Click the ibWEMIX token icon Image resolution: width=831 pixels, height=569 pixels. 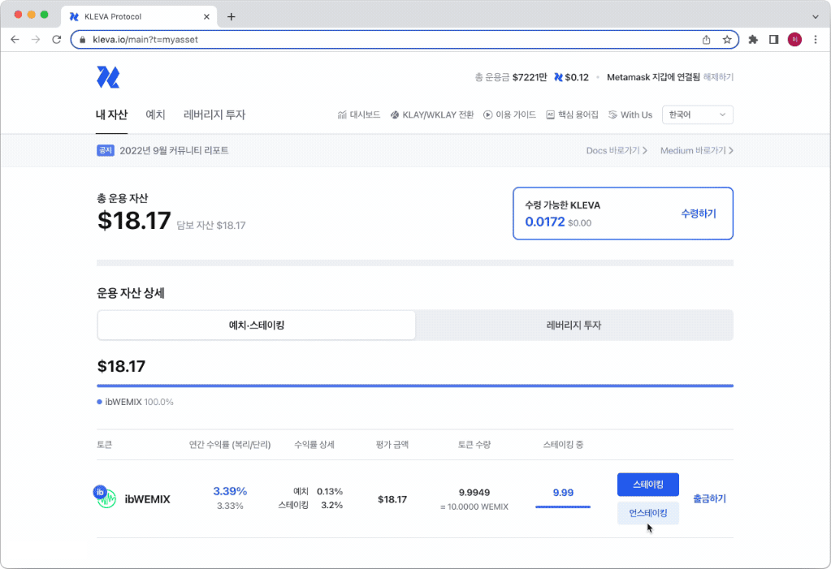click(x=106, y=498)
